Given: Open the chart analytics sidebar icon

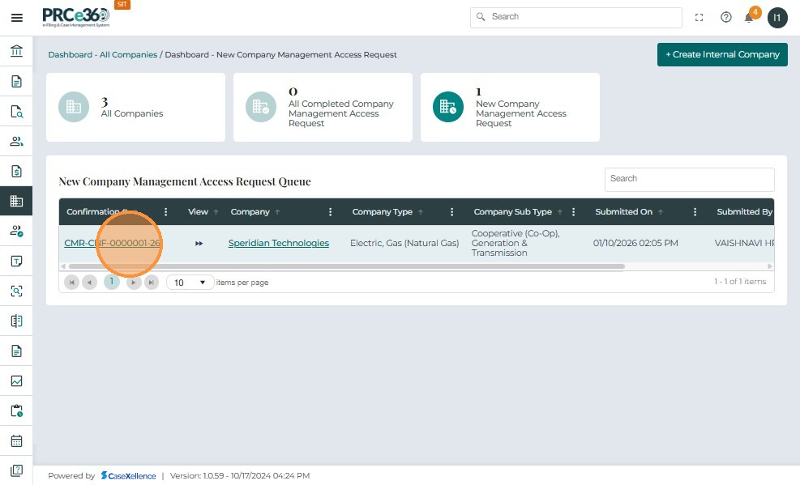Looking at the screenshot, I should tap(16, 381).
